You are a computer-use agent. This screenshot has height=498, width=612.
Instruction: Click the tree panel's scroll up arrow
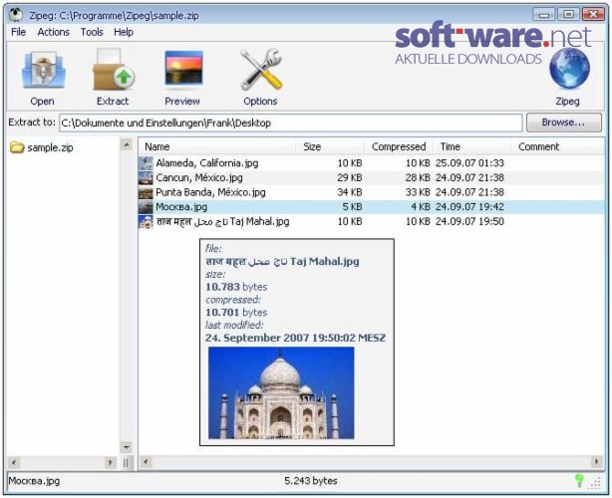coord(127,145)
